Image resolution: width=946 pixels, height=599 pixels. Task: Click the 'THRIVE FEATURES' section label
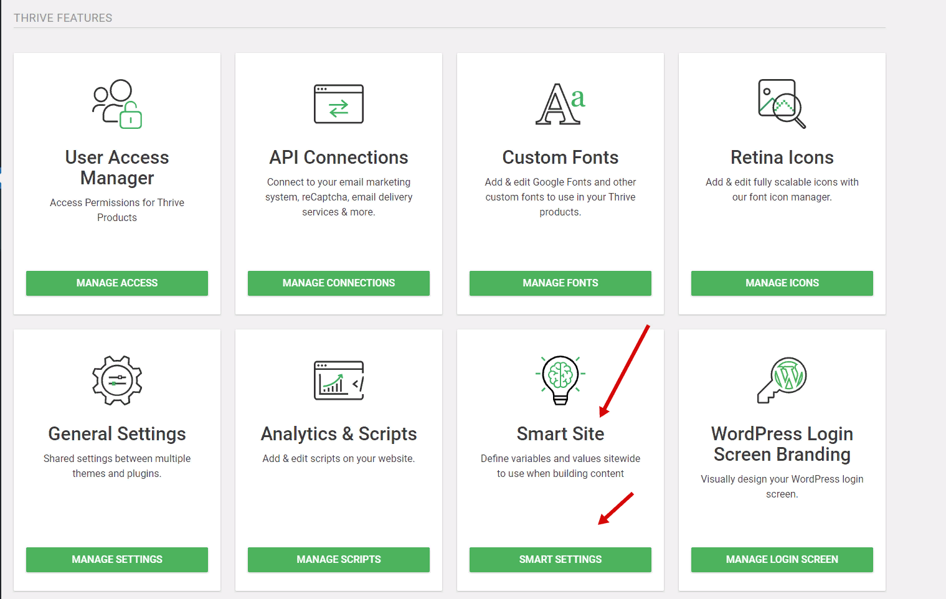coord(63,18)
